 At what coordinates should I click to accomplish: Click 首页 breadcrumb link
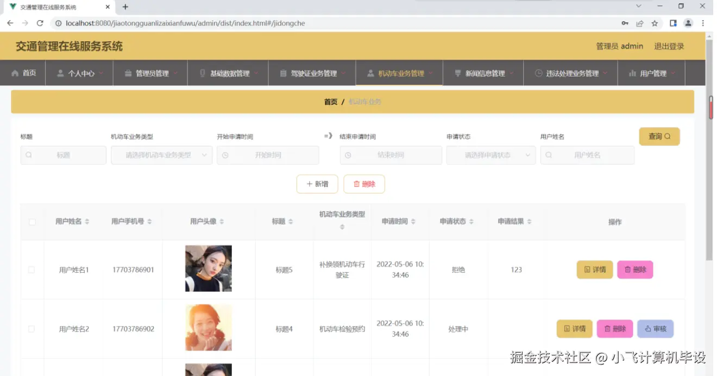click(x=331, y=102)
